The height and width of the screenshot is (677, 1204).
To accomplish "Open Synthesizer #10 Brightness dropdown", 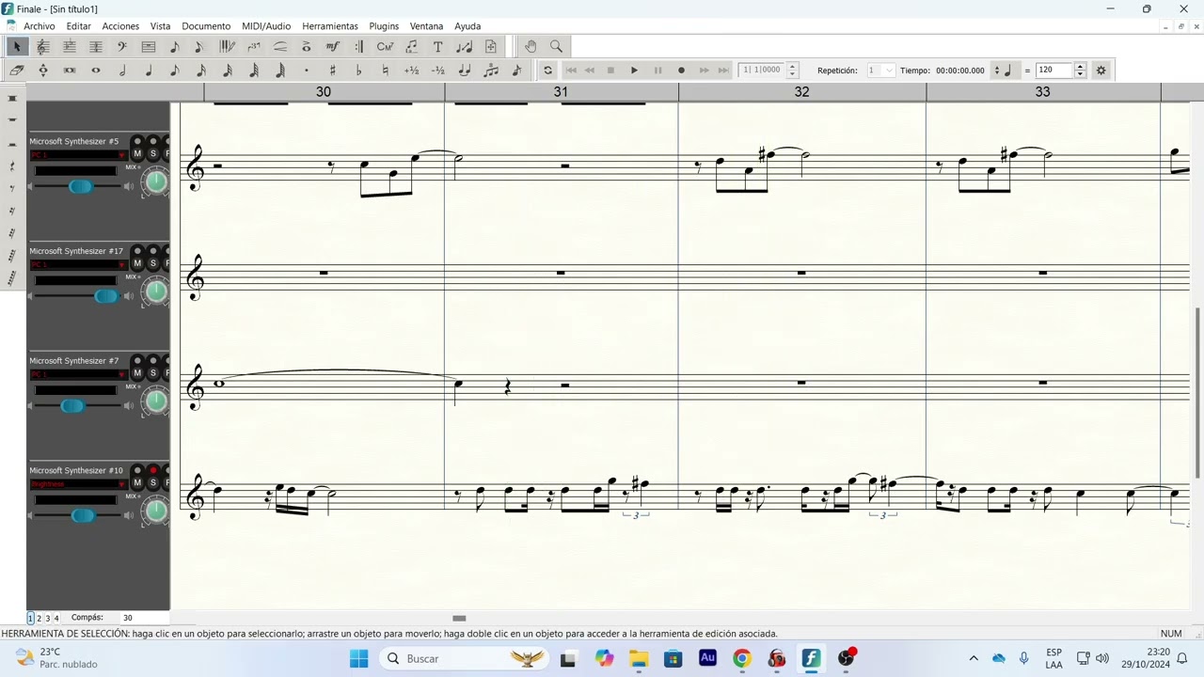I will (77, 484).
